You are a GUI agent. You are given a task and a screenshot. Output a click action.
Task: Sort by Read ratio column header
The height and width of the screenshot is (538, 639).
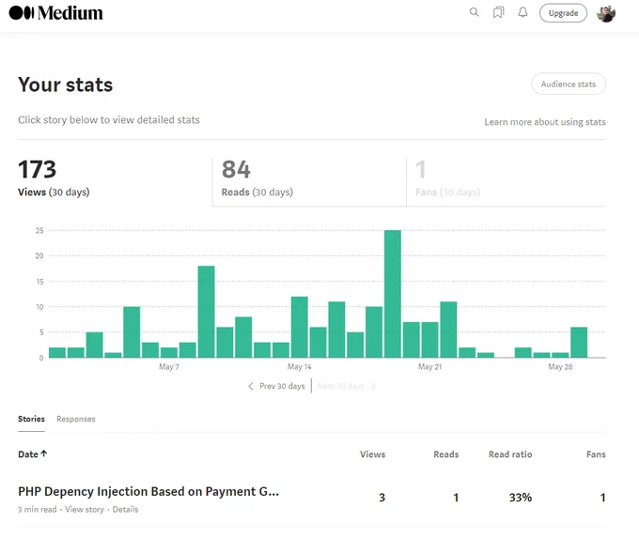(510, 454)
